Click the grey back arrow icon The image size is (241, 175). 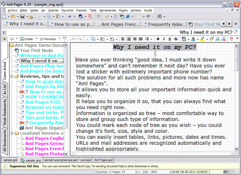click(x=139, y=16)
